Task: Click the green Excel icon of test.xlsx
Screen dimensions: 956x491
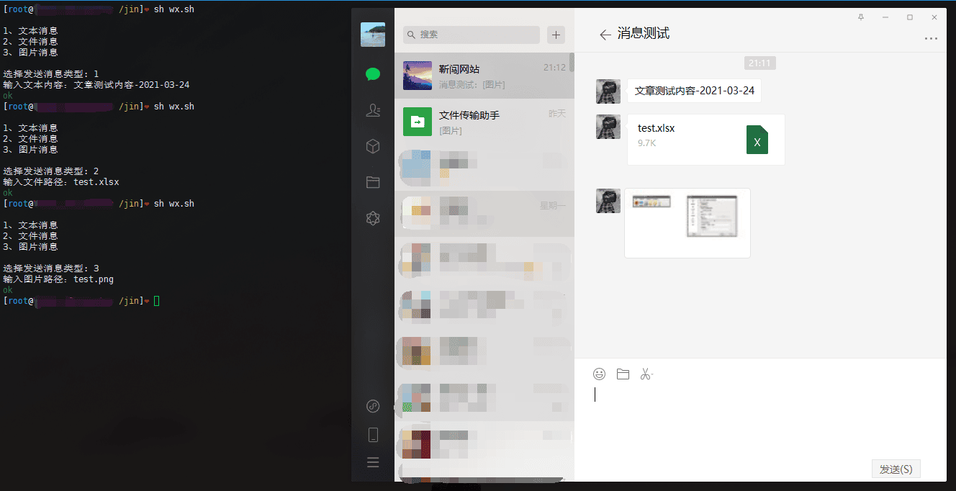Action: point(757,140)
